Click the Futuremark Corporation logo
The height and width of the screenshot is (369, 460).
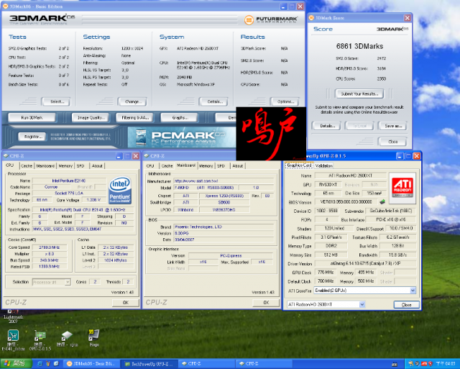point(271,20)
